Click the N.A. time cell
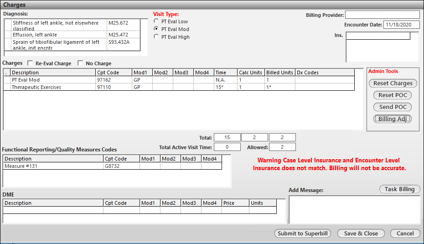This screenshot has width=424, height=244. pos(226,80)
